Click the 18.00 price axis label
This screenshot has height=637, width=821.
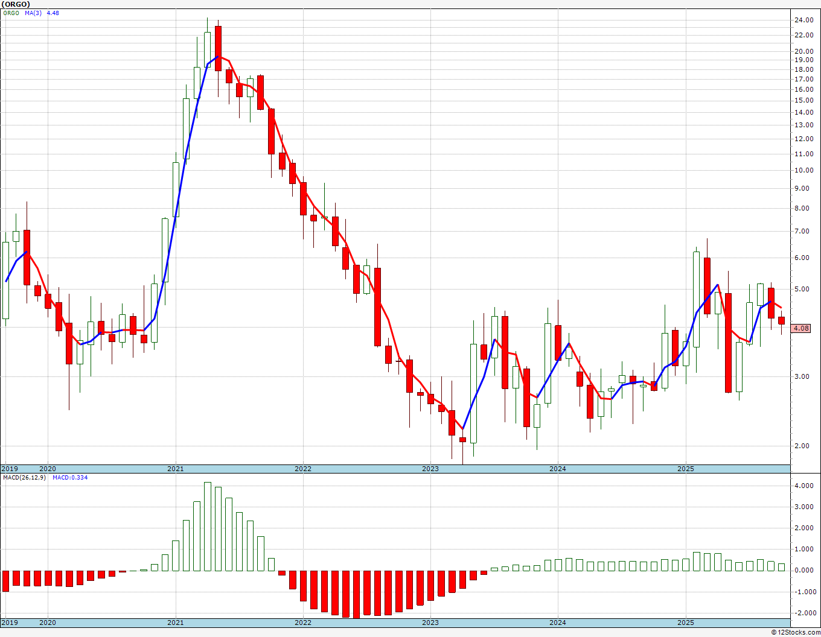tap(803, 69)
